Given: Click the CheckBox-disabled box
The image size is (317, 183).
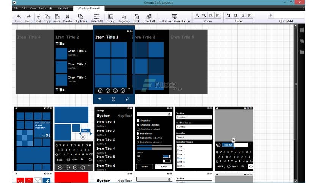Looking at the screenshot, I should click(138, 129).
